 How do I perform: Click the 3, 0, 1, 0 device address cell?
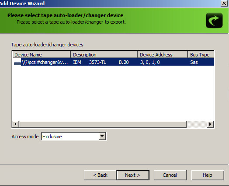[x=150, y=62]
